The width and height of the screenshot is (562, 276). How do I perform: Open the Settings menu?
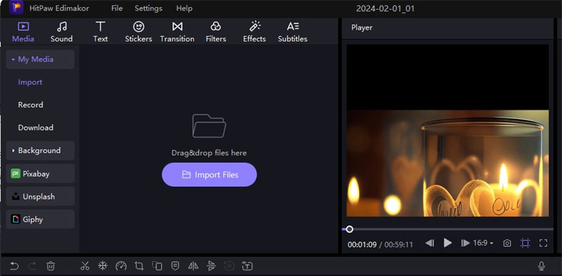tap(148, 9)
